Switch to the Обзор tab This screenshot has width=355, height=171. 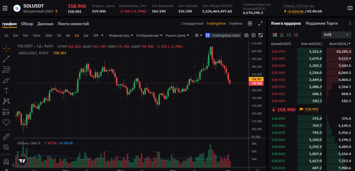coord(27,24)
